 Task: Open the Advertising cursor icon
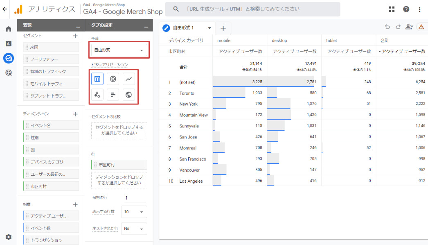pyautogui.click(x=9, y=73)
